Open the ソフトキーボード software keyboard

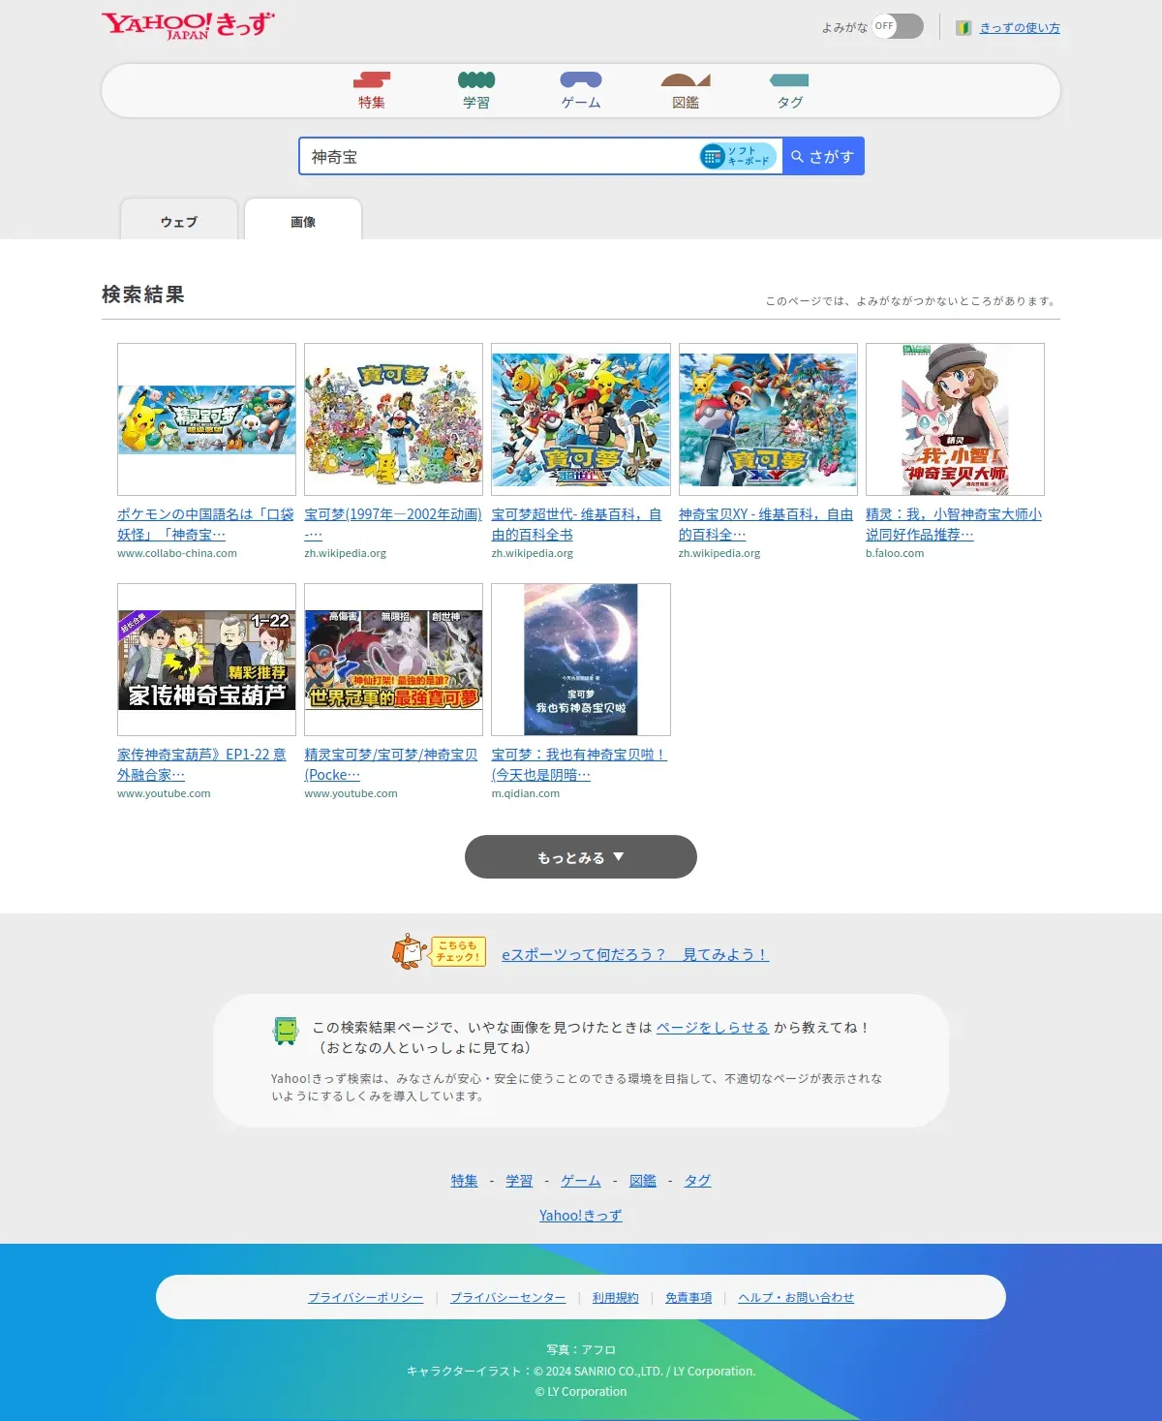click(x=739, y=156)
